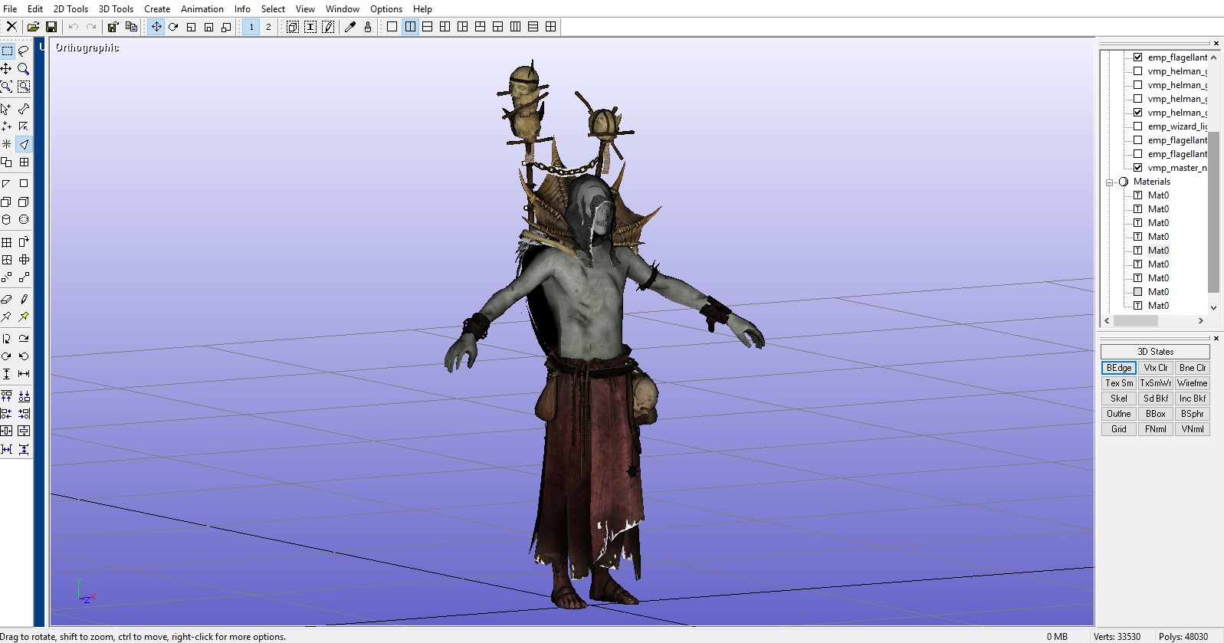Pick the eraser tool in left toolbar

pyautogui.click(x=6, y=299)
